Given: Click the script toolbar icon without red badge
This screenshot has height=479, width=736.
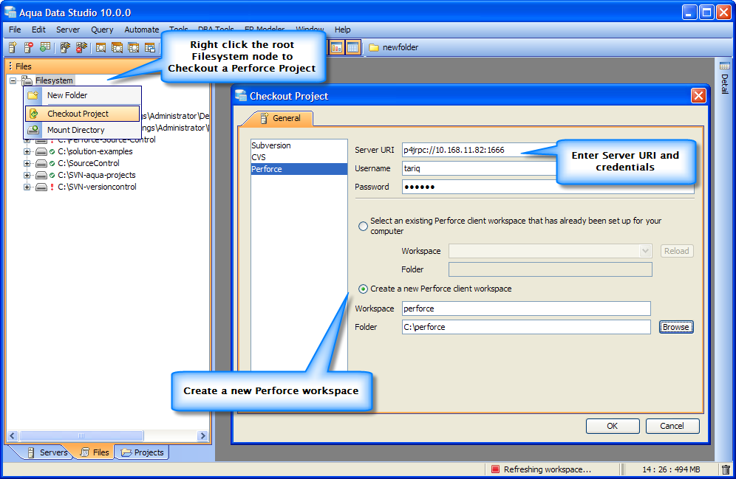Looking at the screenshot, I should pos(65,47).
